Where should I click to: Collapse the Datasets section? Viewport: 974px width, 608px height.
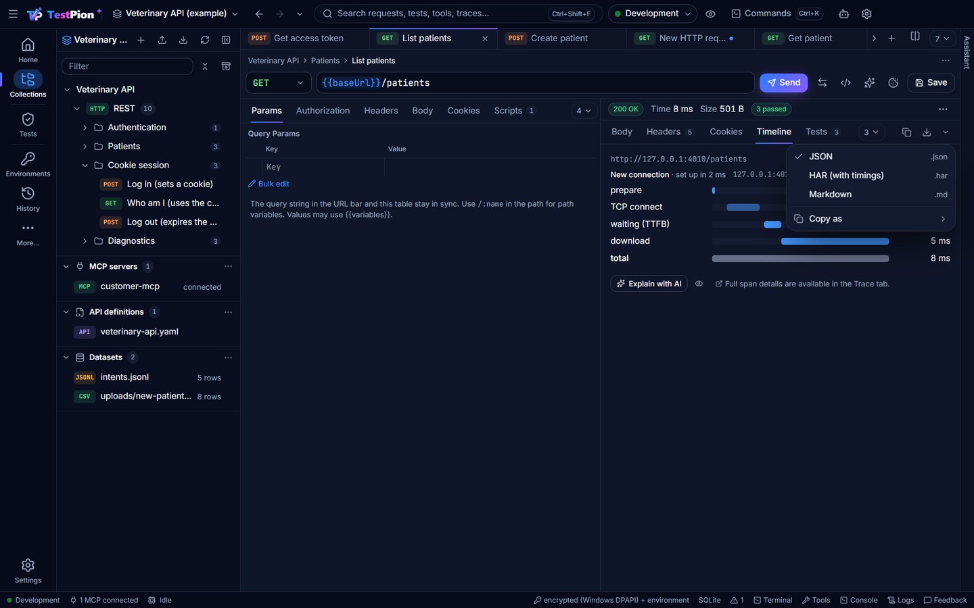pos(66,357)
